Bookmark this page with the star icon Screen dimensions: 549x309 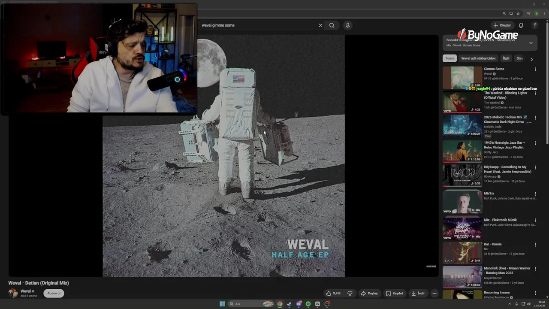point(518,14)
